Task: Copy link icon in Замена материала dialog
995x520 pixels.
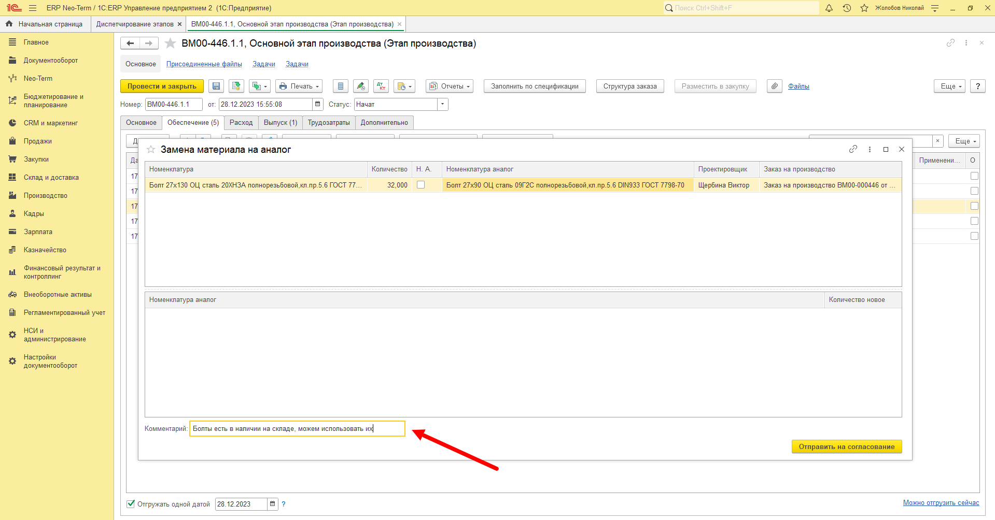Action: 853,149
